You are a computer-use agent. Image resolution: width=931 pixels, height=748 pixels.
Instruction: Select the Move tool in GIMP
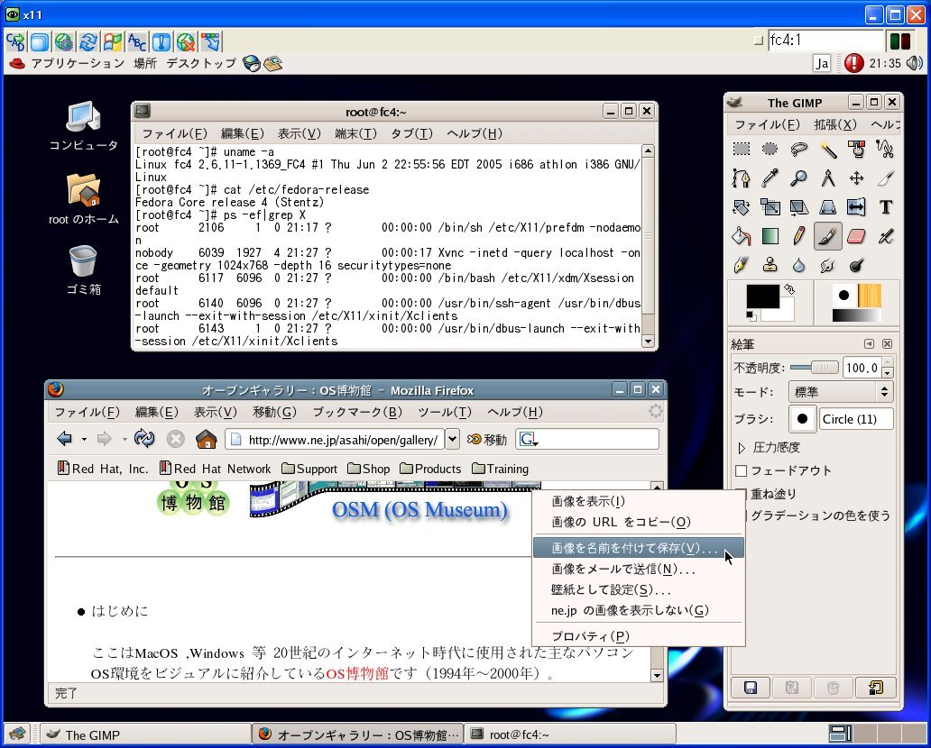(x=857, y=178)
